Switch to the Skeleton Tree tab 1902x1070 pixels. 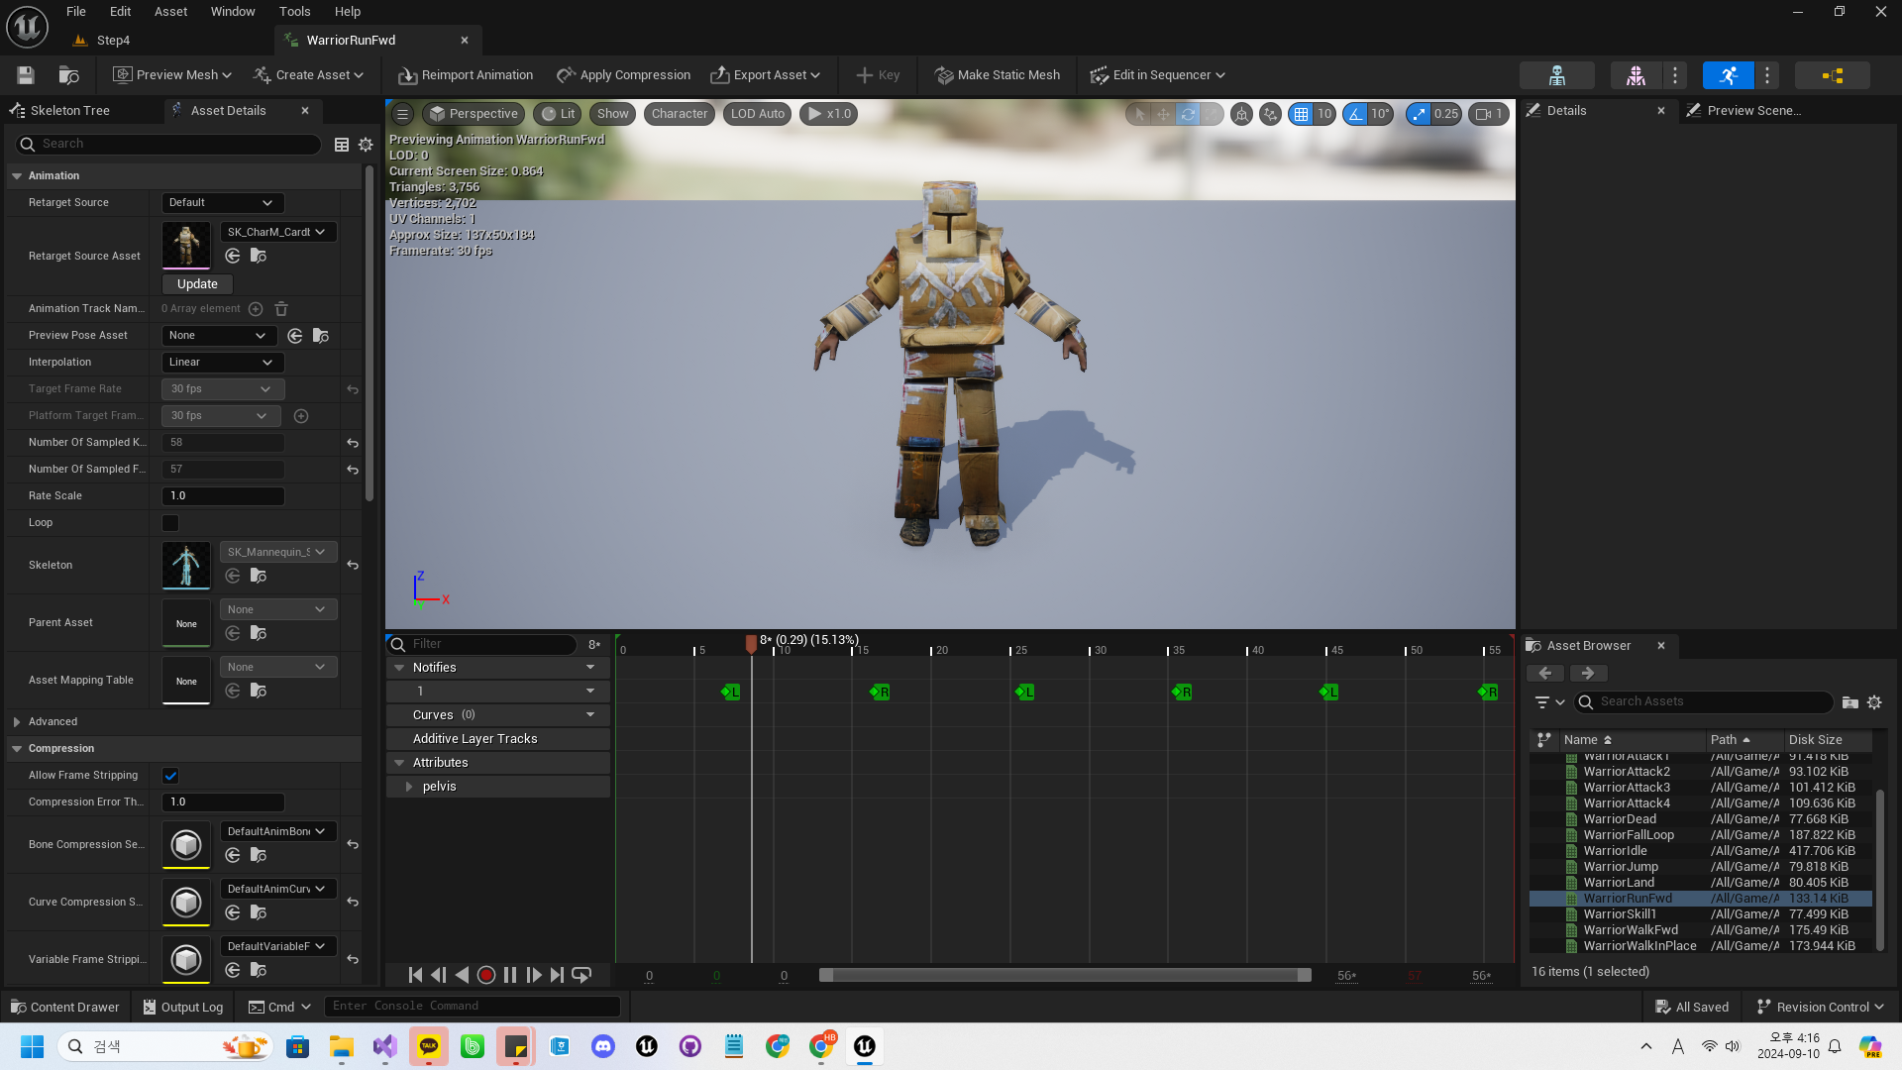click(69, 111)
